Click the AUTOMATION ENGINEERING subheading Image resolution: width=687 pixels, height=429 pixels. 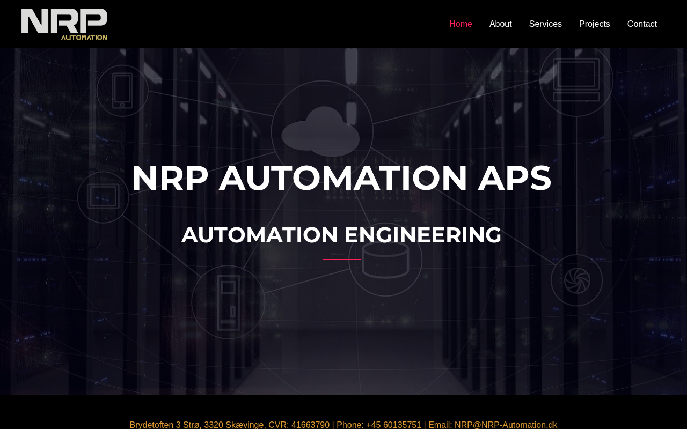[341, 235]
